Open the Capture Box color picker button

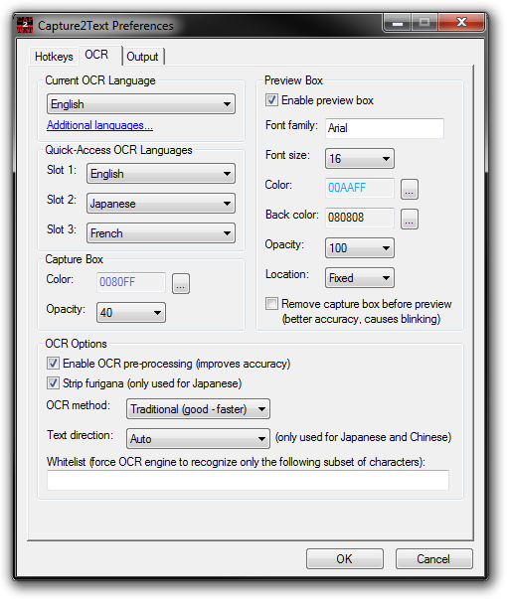181,283
